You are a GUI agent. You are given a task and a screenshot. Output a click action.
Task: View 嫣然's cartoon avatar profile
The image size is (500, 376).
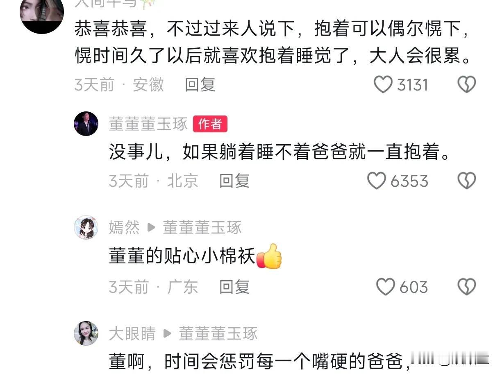click(x=86, y=227)
